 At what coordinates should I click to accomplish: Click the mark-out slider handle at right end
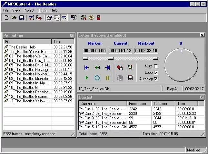155,58
